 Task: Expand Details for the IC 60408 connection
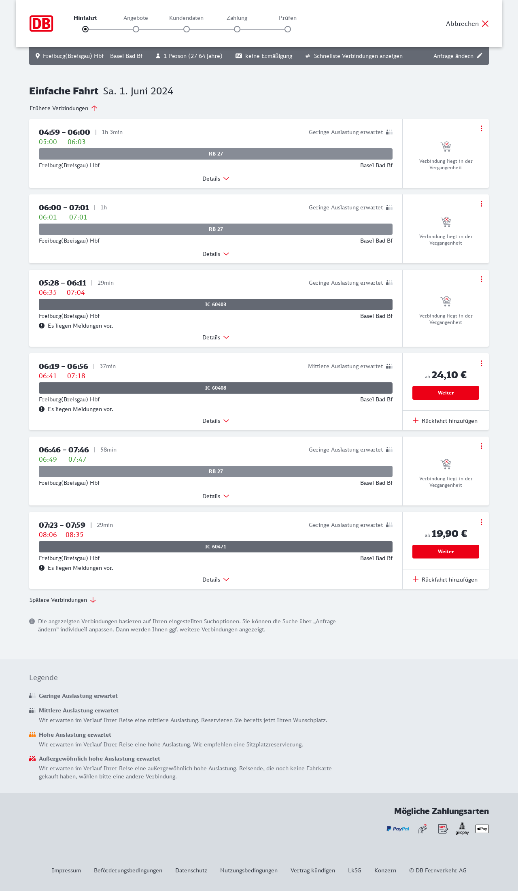(x=216, y=421)
